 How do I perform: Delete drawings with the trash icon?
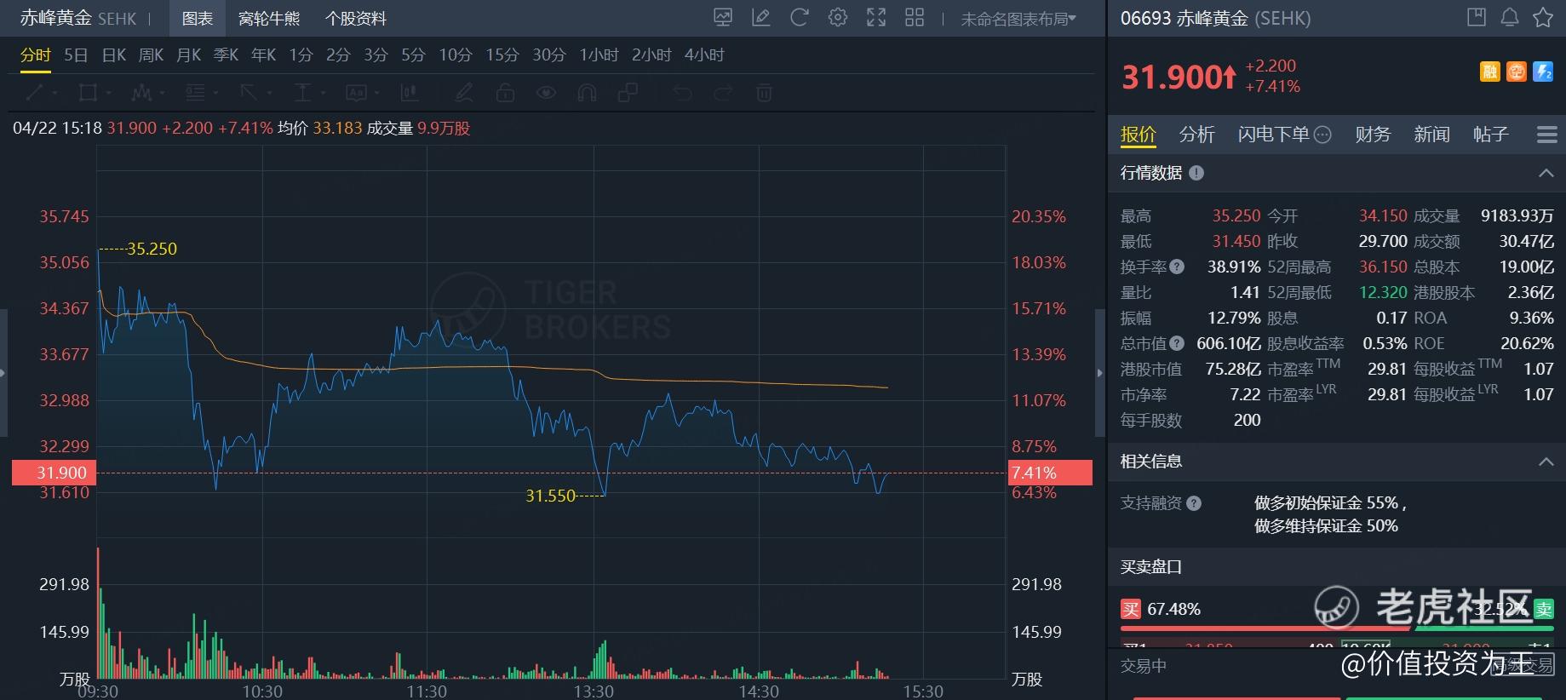(x=764, y=92)
